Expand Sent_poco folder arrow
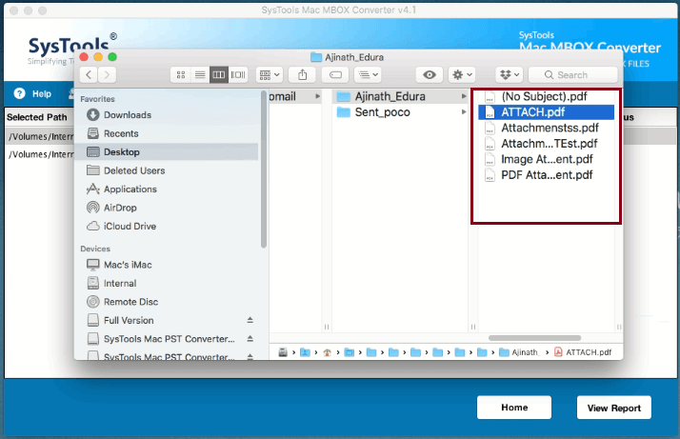 point(464,112)
